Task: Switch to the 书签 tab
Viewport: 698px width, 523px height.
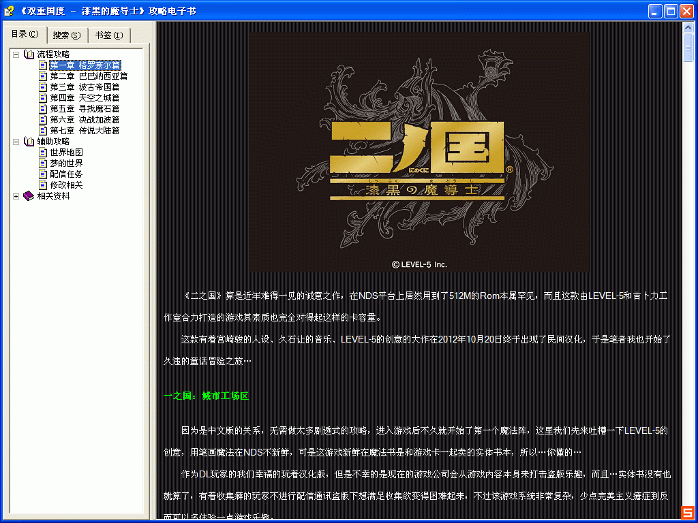Action: (109, 35)
